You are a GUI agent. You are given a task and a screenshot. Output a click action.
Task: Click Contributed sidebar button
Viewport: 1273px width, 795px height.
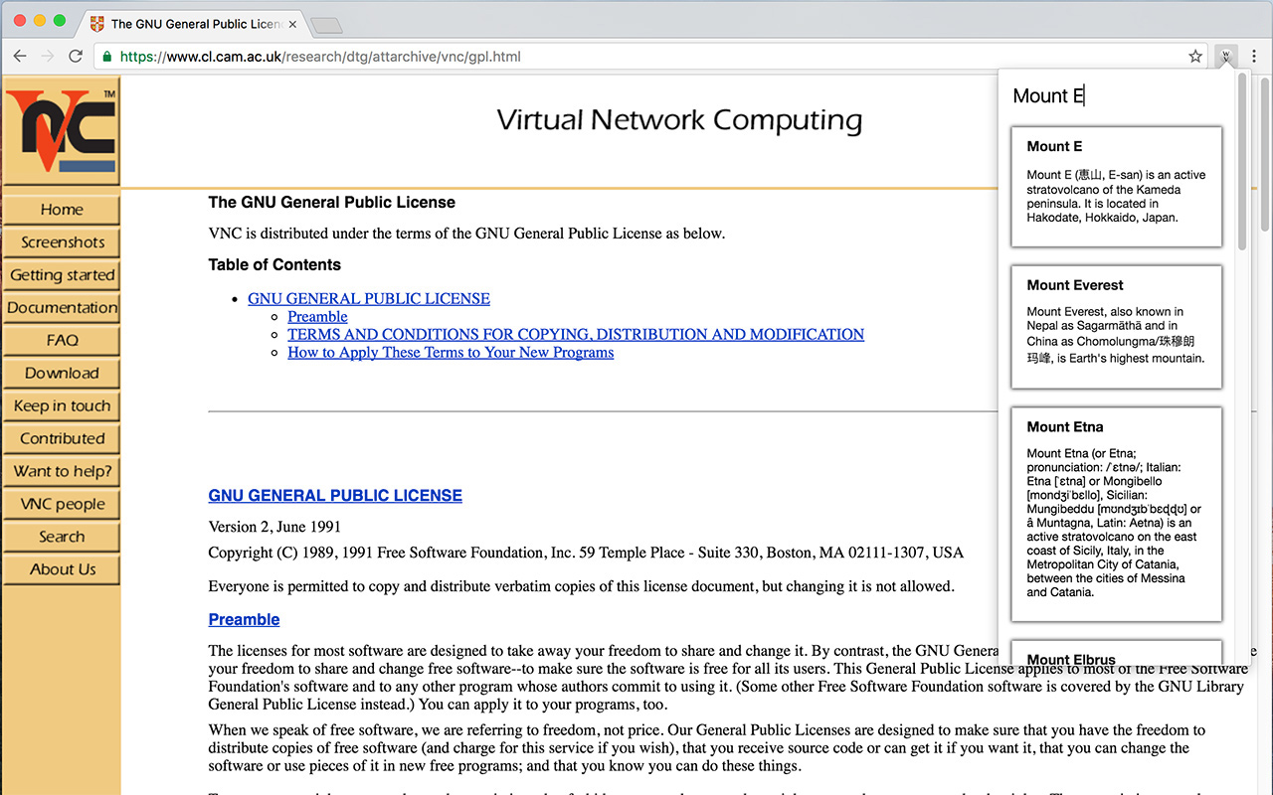(62, 438)
